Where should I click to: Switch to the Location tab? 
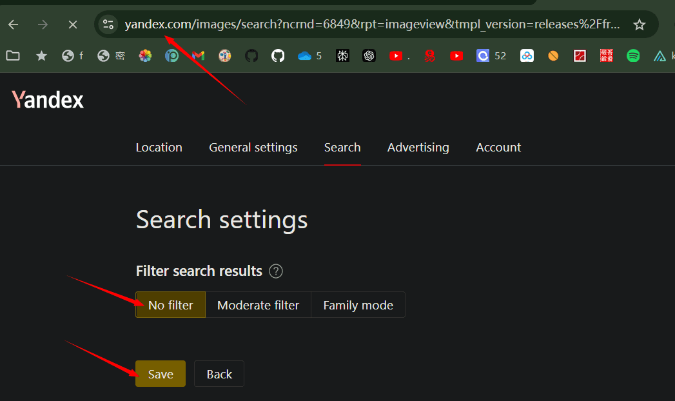[159, 148]
